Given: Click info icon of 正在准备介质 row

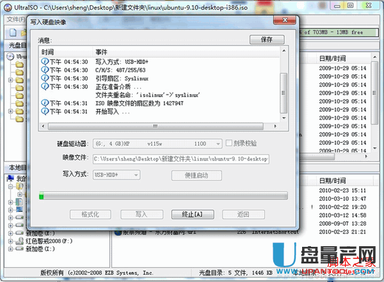Looking at the screenshot, I should pos(45,86).
